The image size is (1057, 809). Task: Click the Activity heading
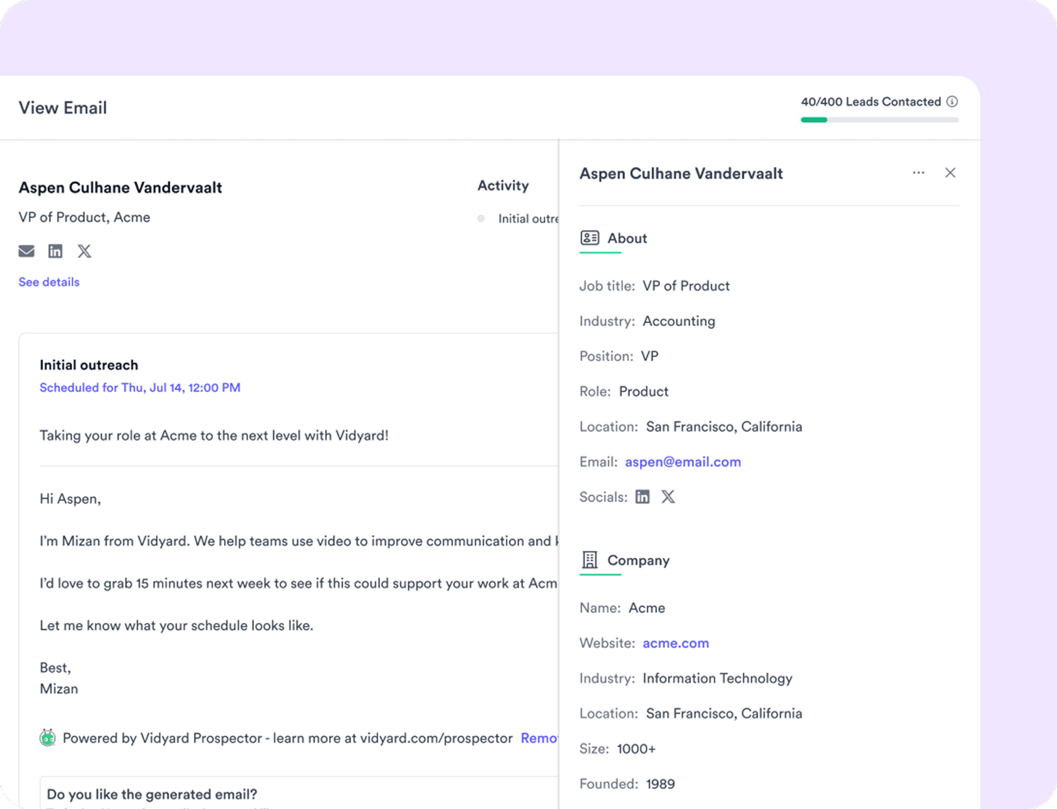(503, 185)
